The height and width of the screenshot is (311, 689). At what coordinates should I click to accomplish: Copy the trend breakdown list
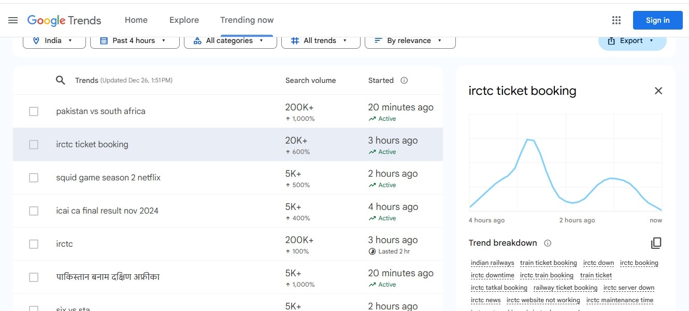pos(656,243)
